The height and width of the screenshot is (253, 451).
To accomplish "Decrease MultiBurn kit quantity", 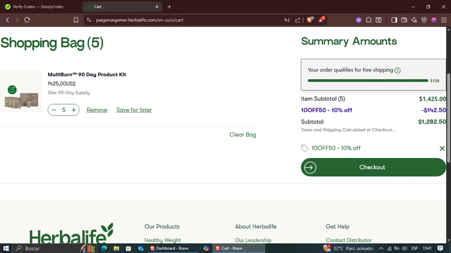I will [54, 110].
